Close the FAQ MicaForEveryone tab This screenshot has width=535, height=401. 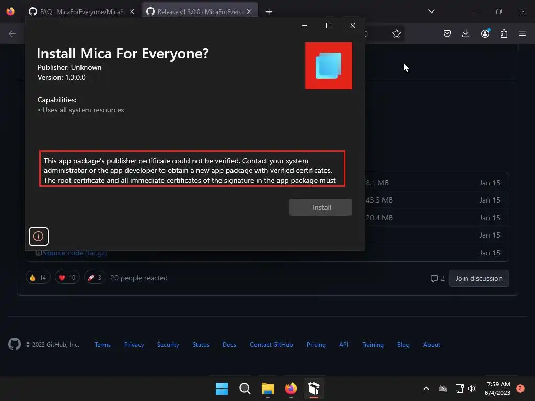click(132, 11)
